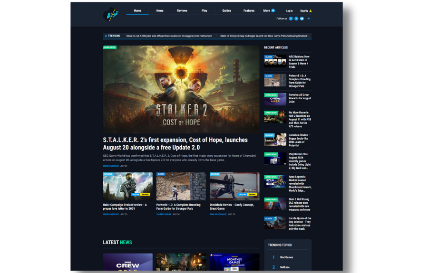
Task: Click the flame icon next to TRENDING
Action: tap(106, 36)
